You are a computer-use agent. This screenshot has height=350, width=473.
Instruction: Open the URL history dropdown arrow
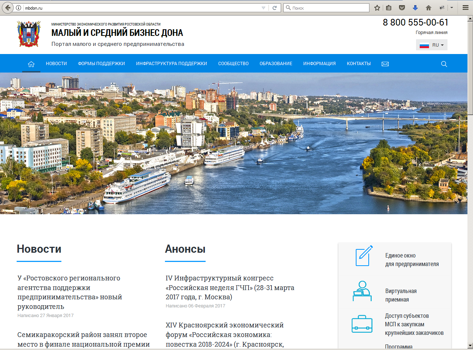coord(263,8)
